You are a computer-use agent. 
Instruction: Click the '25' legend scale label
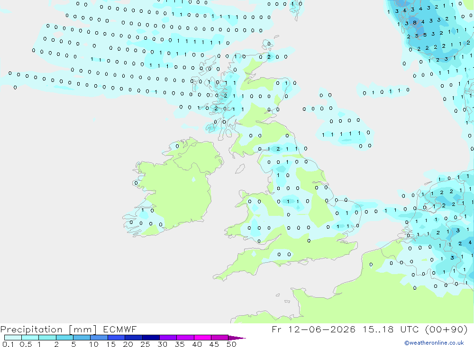[146, 344]
